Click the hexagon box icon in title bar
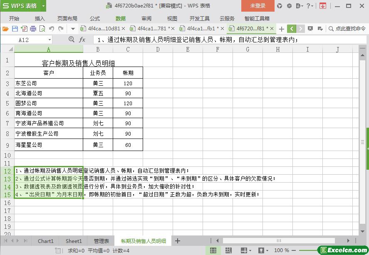The image size is (369, 255). click(289, 6)
